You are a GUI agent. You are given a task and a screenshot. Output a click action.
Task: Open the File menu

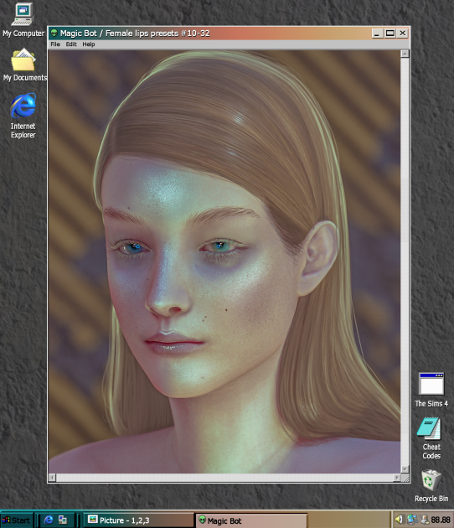[55, 44]
